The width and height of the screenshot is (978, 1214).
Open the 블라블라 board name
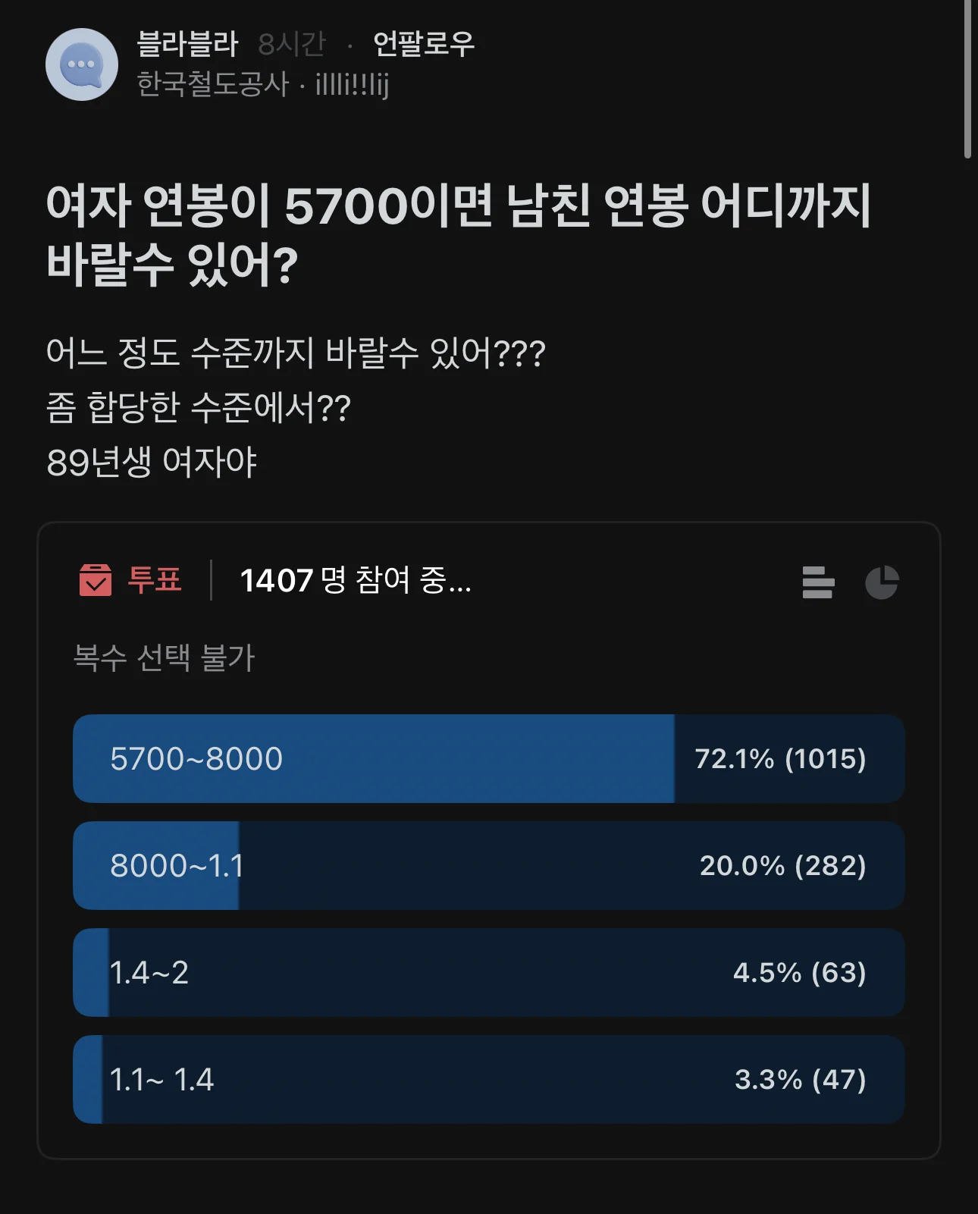(187, 44)
